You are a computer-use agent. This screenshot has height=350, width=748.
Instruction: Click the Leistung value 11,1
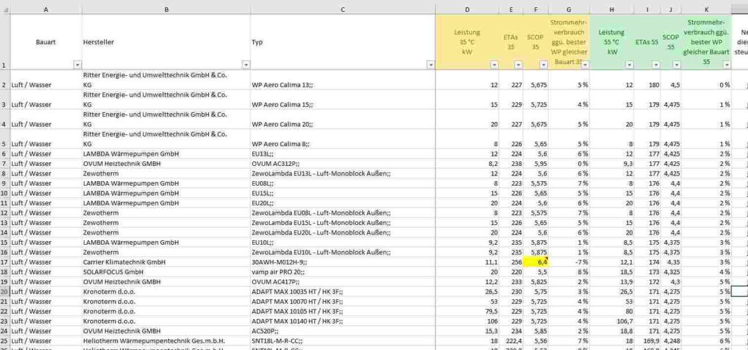[467, 262]
